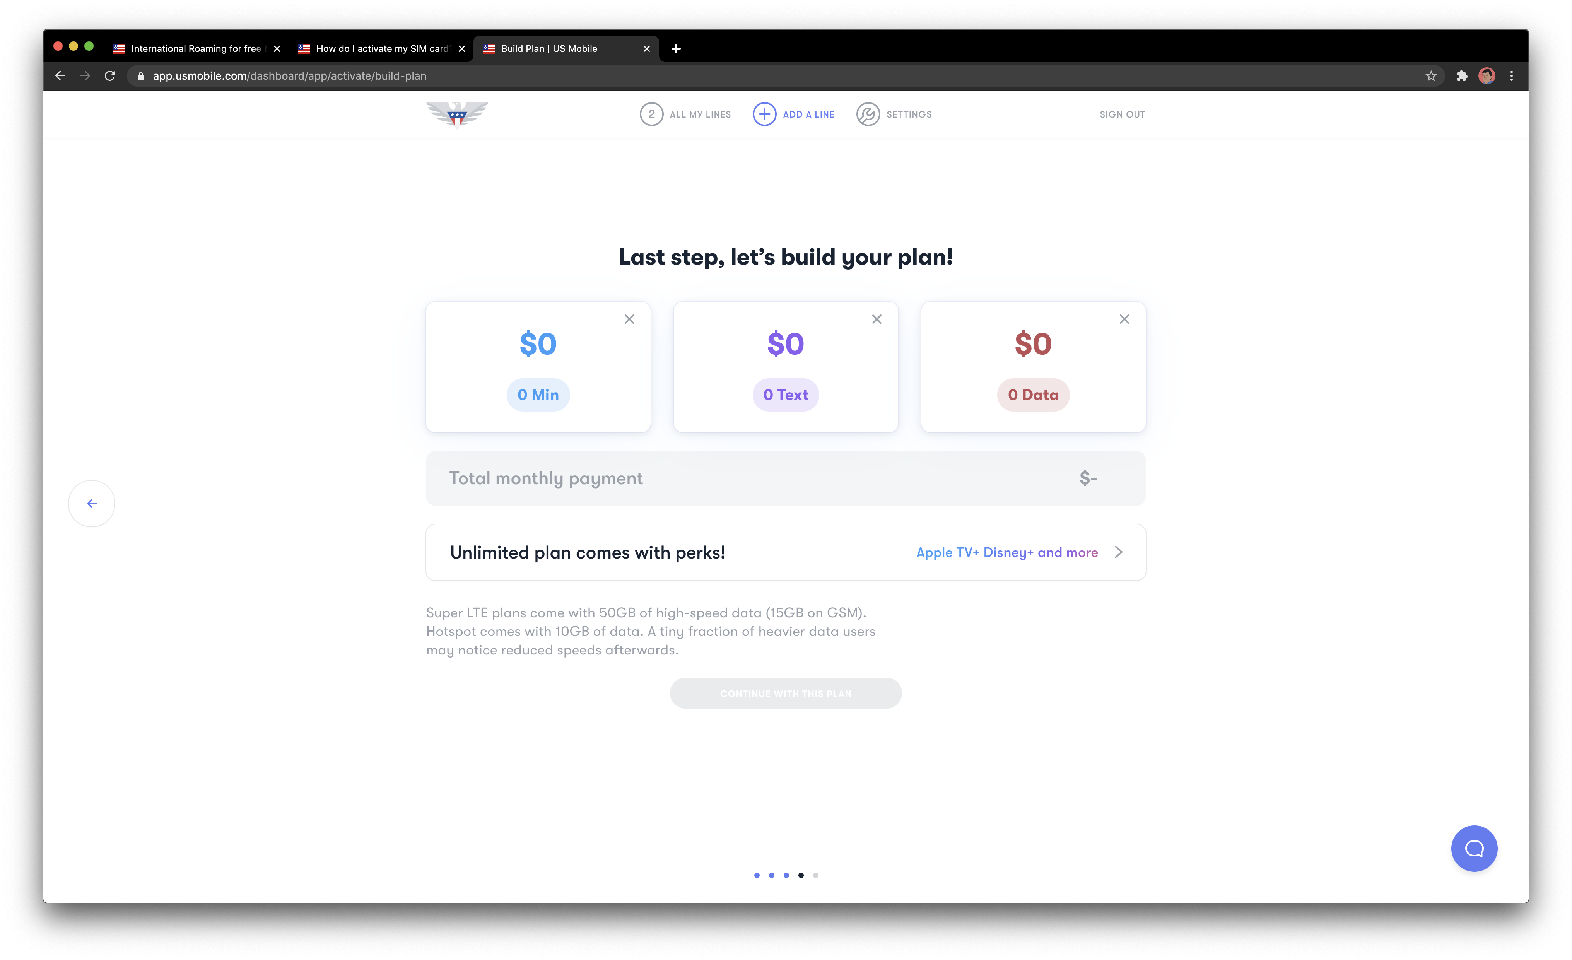Expand the Unlimited plan perks chevron
1572x960 pixels.
1118,552
